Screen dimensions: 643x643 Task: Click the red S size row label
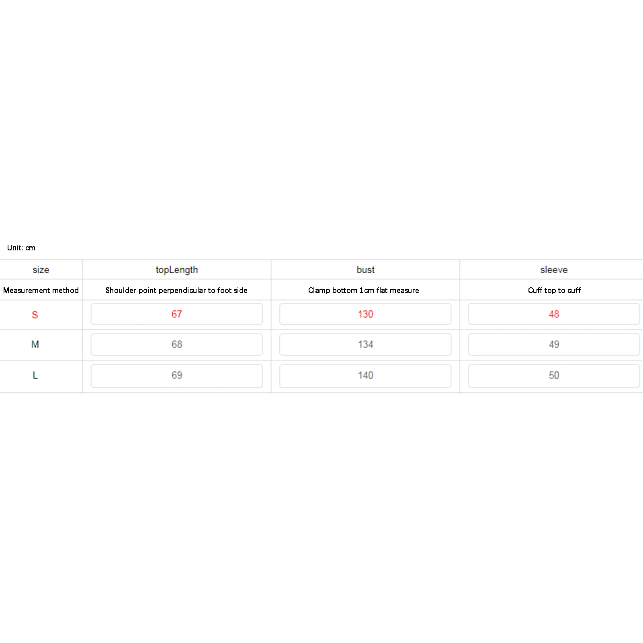(x=35, y=315)
